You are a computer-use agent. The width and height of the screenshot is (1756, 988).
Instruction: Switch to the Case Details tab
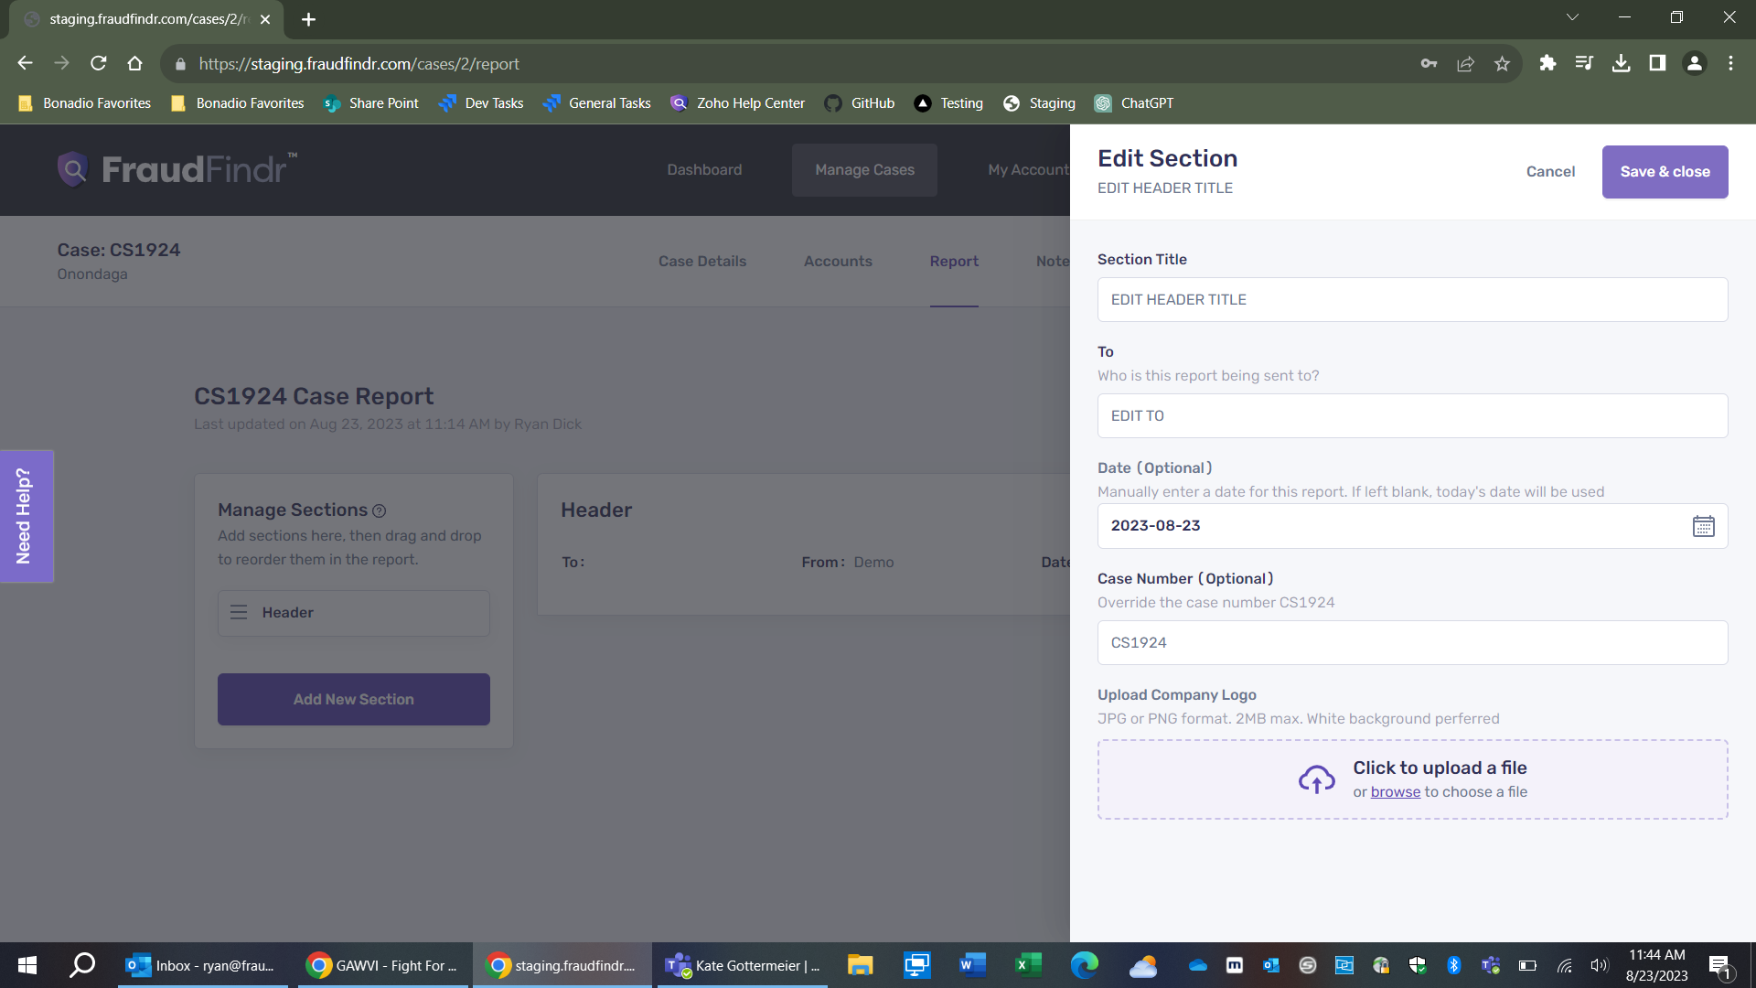(x=701, y=262)
